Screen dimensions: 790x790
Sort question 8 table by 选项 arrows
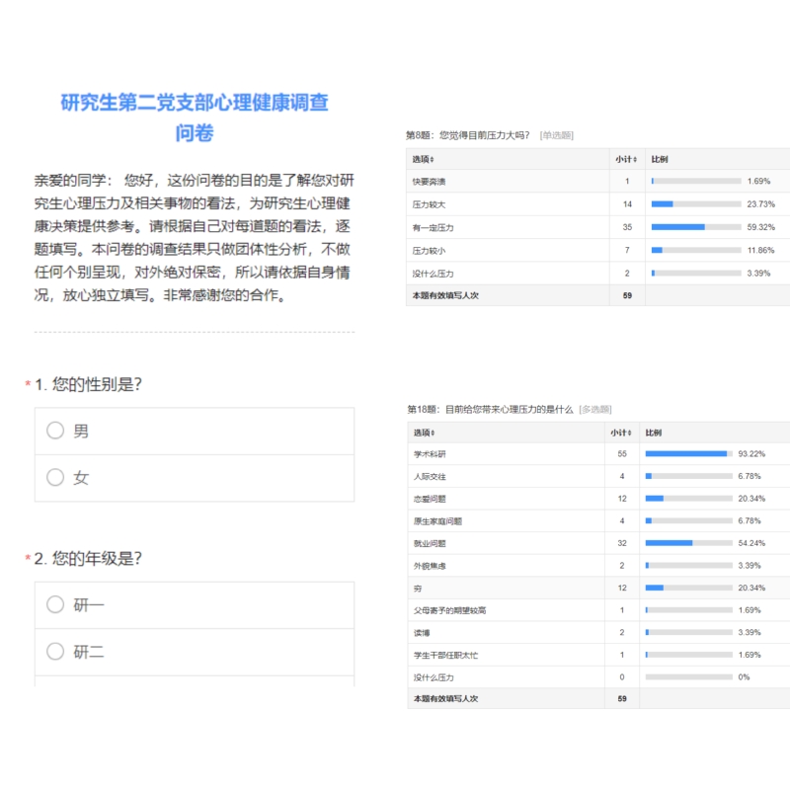(433, 159)
